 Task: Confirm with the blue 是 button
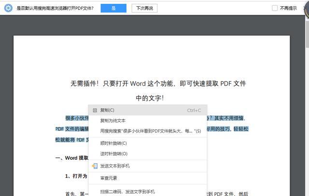113,8
